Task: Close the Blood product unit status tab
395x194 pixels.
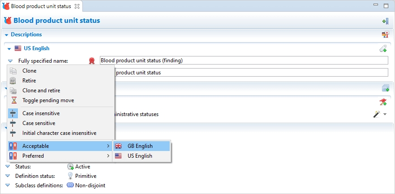Action: tap(77, 6)
